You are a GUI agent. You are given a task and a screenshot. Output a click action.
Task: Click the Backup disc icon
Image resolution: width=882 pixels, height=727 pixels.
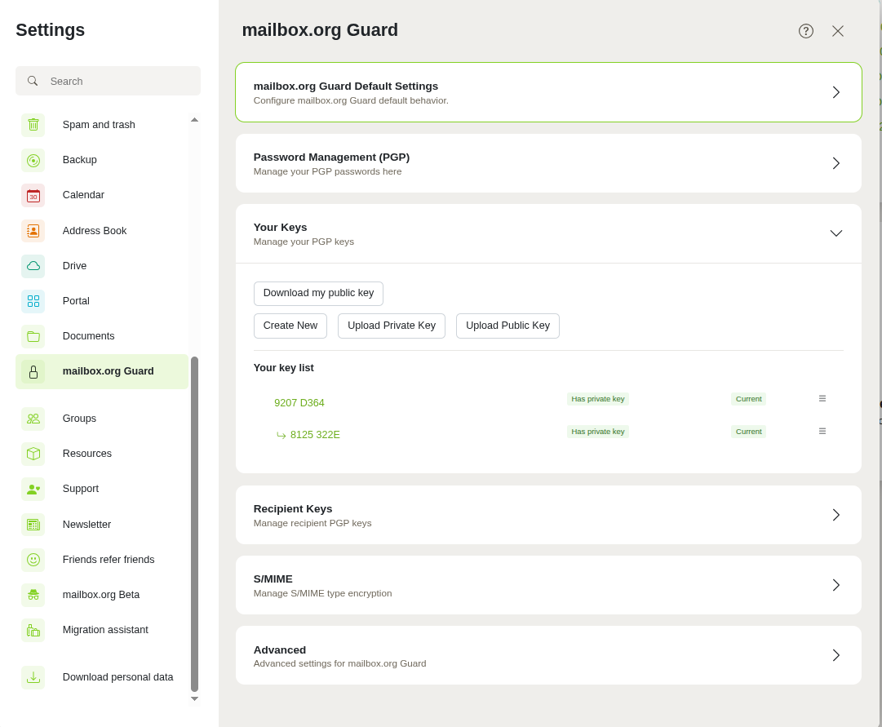tap(33, 161)
